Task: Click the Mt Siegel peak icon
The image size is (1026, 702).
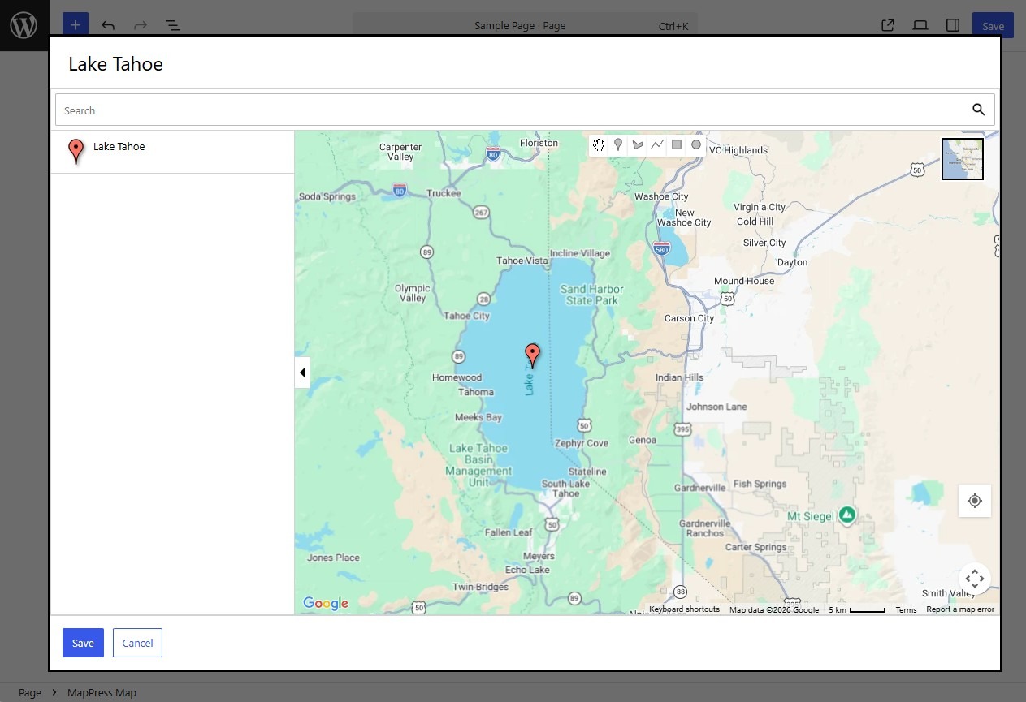Action: (847, 515)
